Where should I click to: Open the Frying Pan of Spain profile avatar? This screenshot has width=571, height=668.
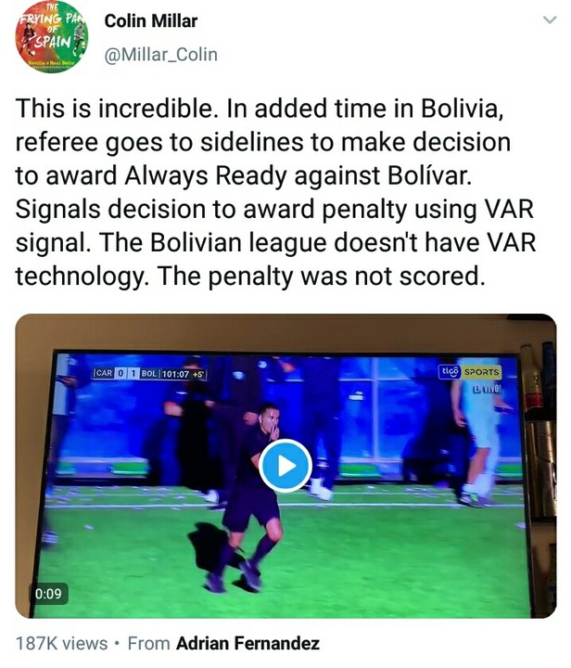tap(52, 36)
